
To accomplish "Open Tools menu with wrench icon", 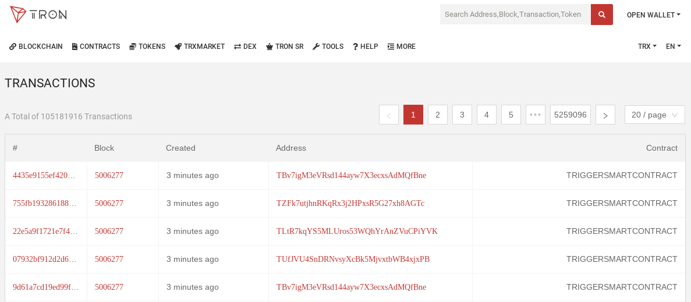I will click(328, 46).
